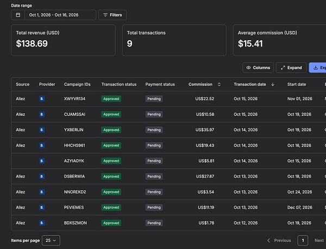This screenshot has height=249, width=326.
Task: Click commission value US$35.97
Action: pos(205,130)
